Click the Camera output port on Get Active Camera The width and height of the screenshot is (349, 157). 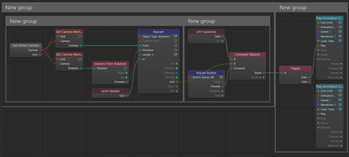pos(40,50)
